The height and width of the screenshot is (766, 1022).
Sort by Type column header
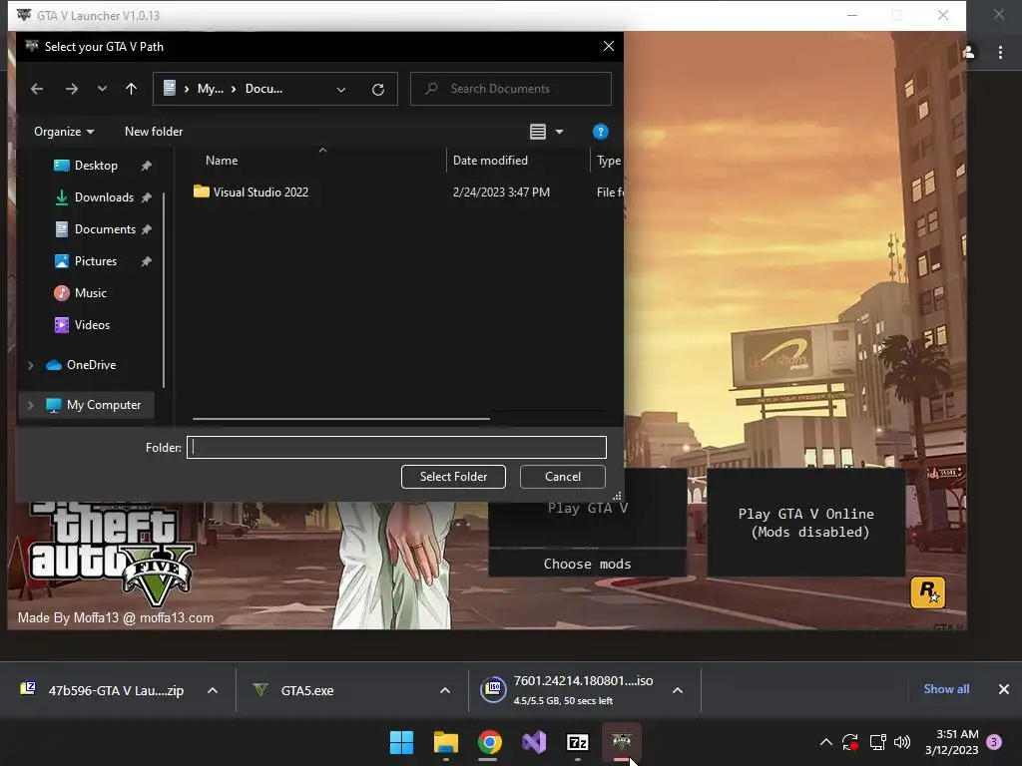[x=608, y=161]
